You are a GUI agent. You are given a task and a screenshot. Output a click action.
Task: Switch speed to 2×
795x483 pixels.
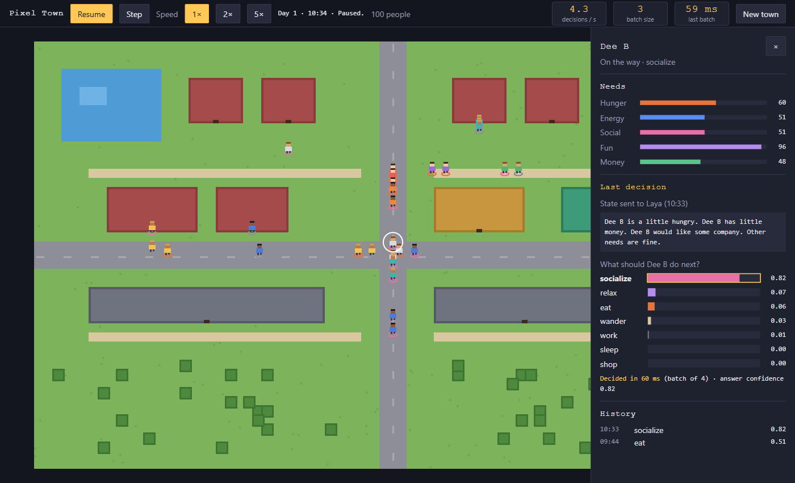pos(228,14)
